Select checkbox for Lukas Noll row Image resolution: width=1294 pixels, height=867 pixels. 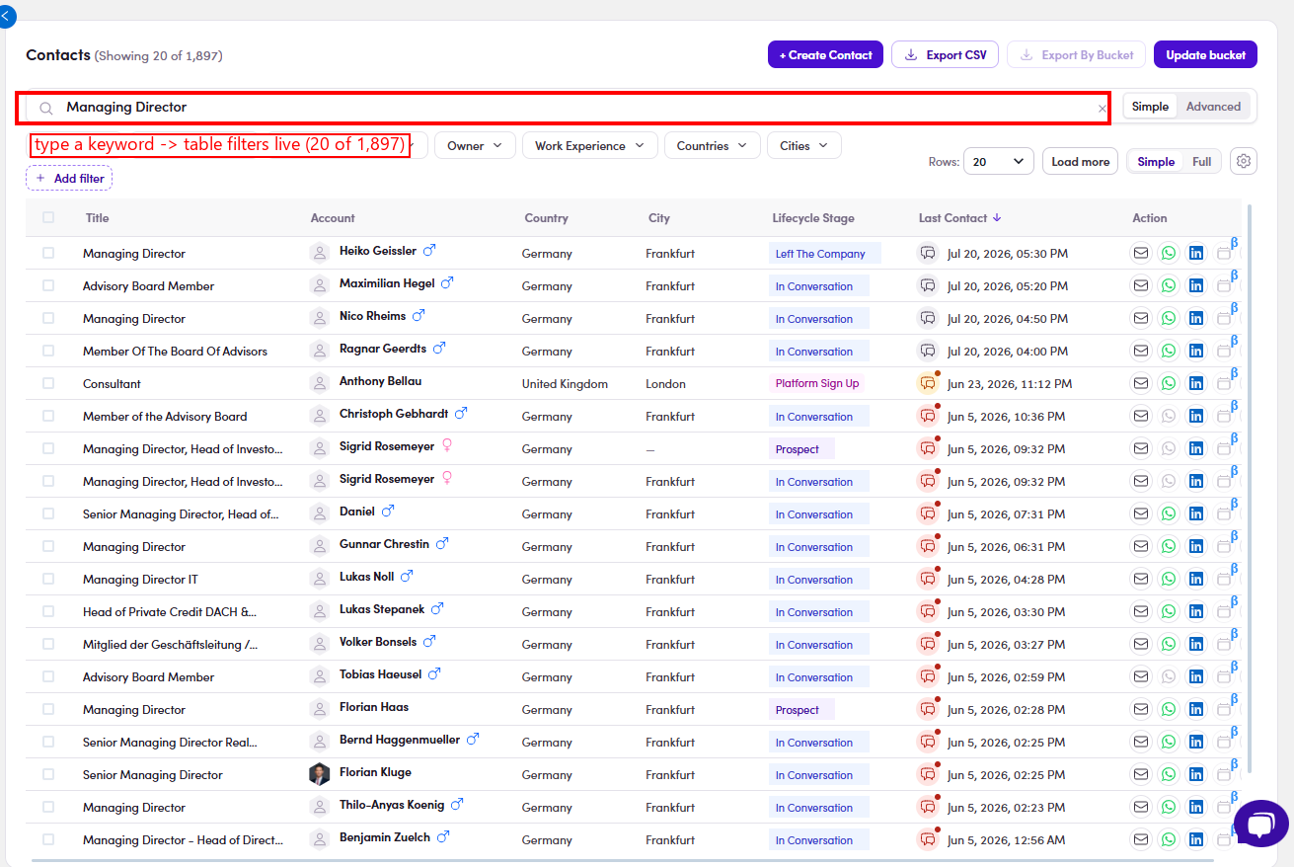(48, 579)
